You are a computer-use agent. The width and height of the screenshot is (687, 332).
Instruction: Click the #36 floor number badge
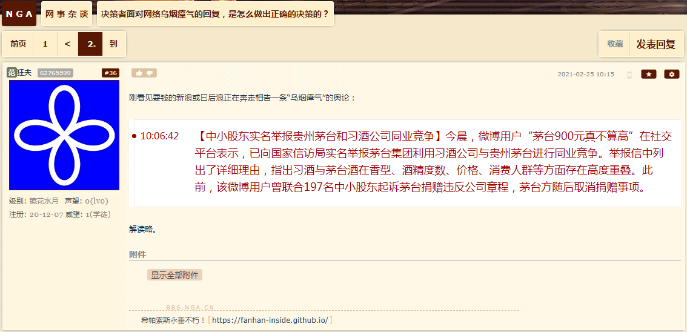(x=110, y=73)
